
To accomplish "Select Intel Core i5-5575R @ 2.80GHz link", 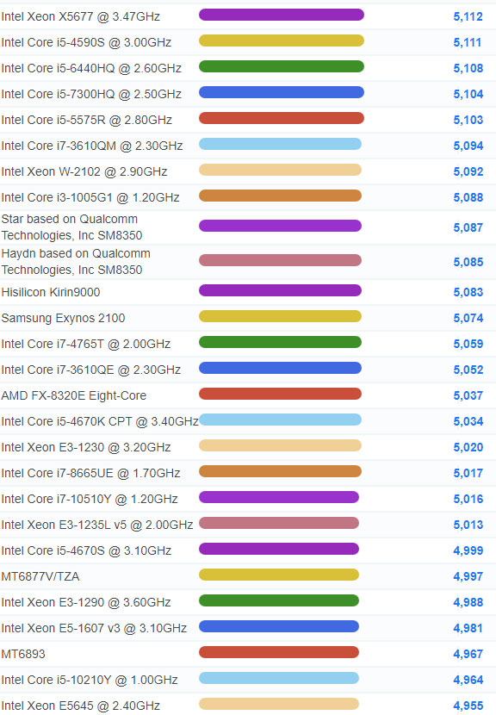I will pyautogui.click(x=87, y=120).
